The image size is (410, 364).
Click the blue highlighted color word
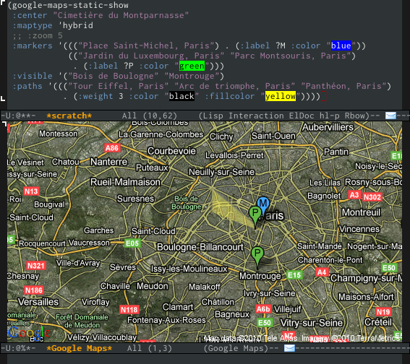pyautogui.click(x=341, y=45)
